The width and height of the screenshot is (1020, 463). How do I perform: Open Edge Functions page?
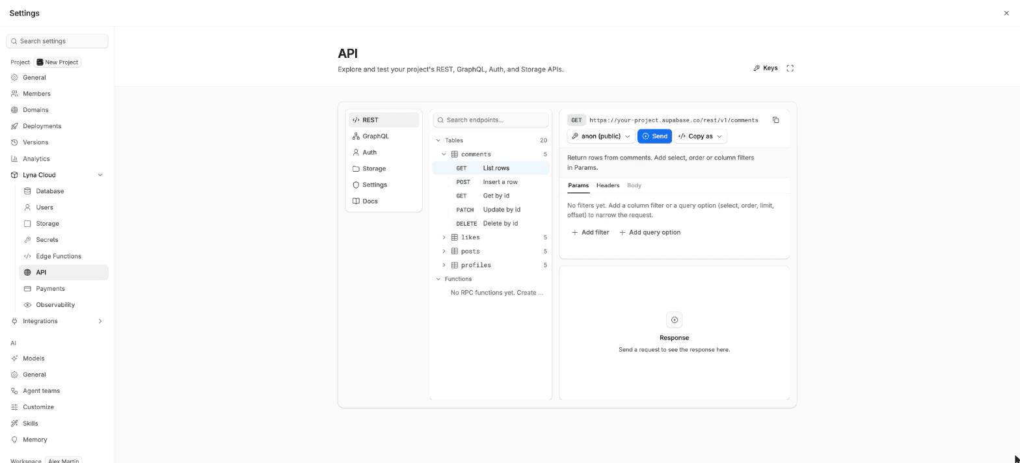[x=64, y=256]
